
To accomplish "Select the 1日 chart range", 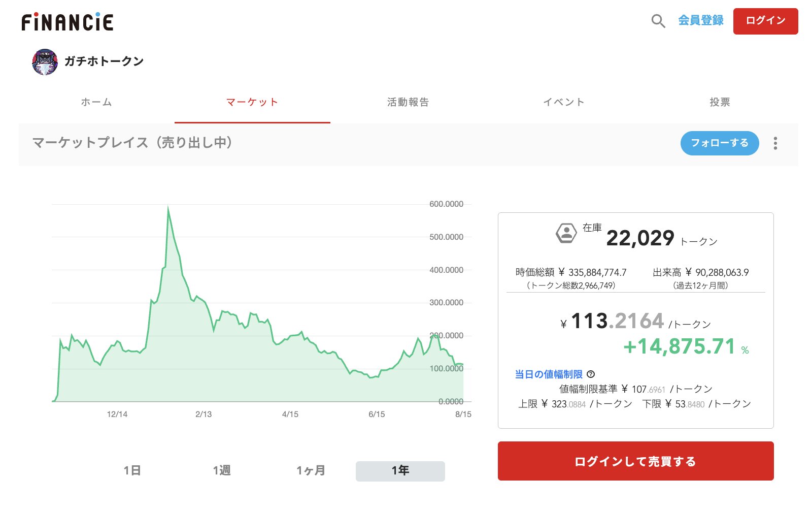I will (132, 471).
